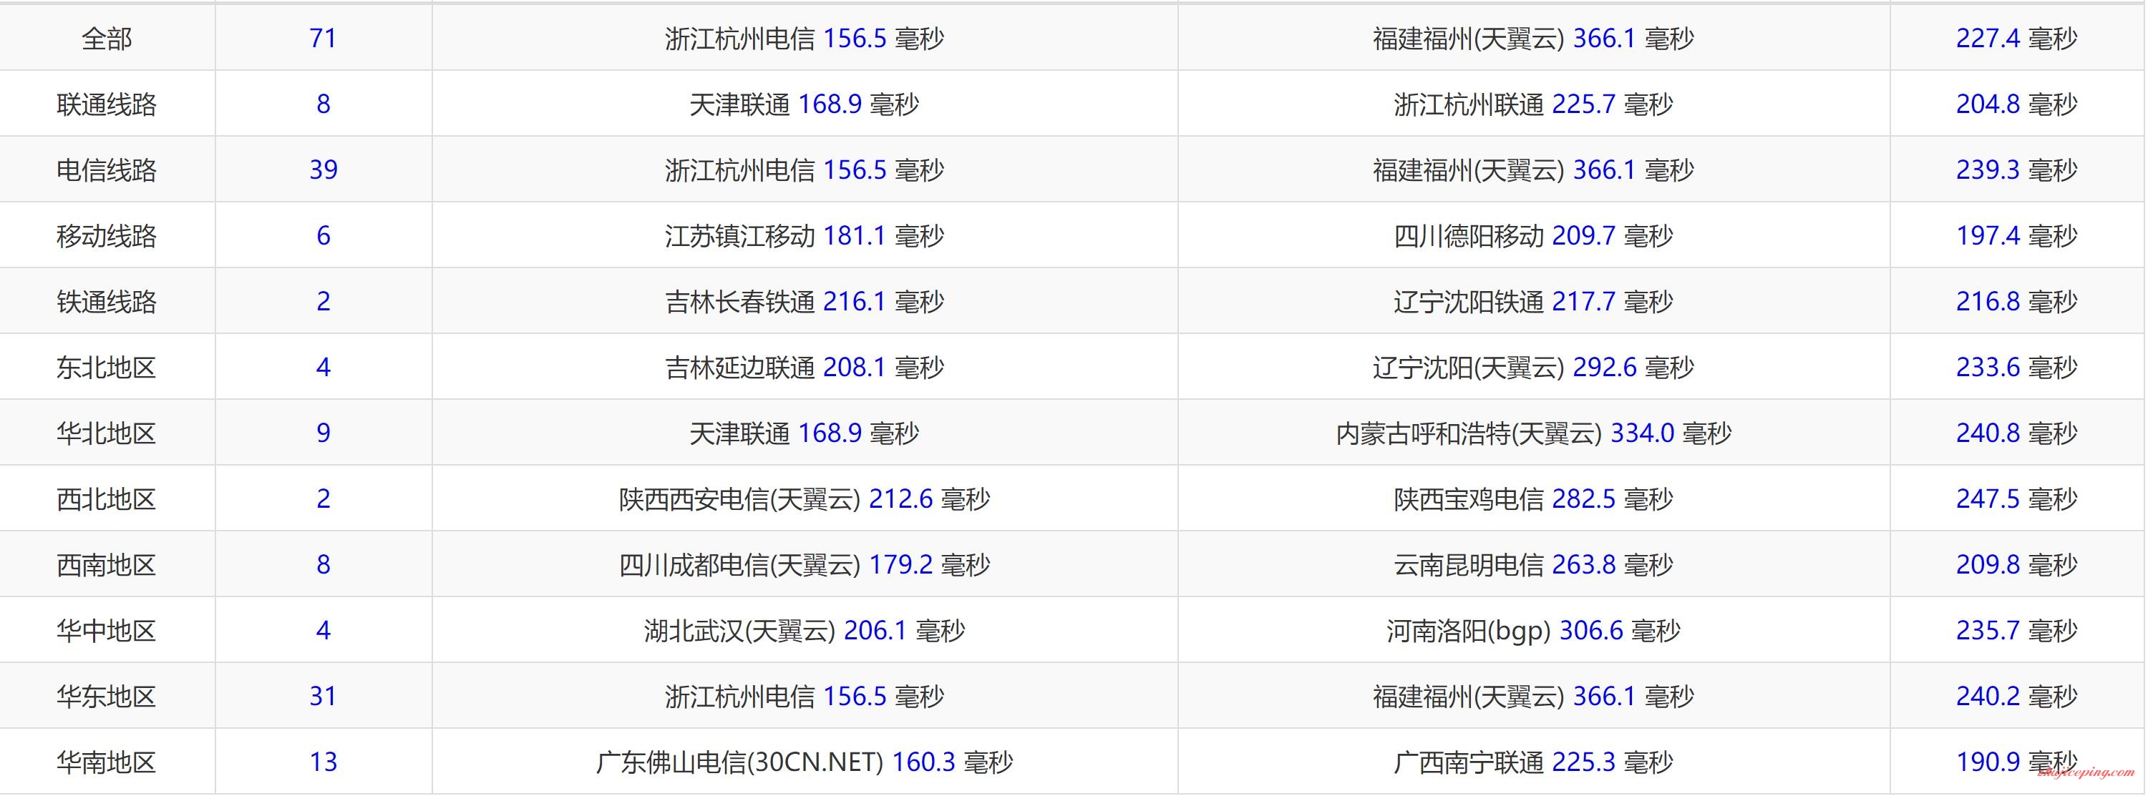Select count 8 in 联通线路 row
The height and width of the screenshot is (796, 2148).
pos(323,104)
